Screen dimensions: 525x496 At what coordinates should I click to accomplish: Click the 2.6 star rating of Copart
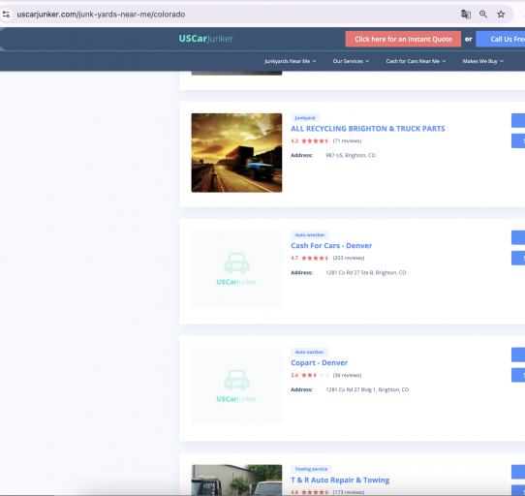click(310, 375)
